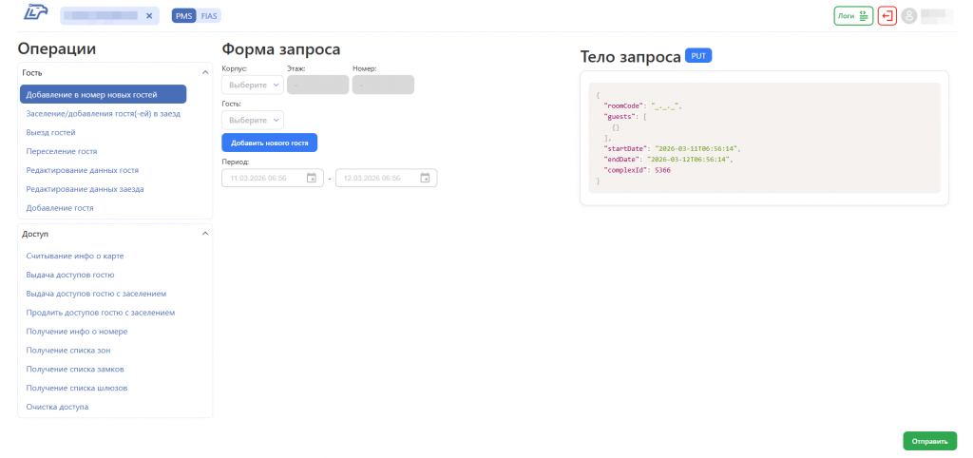
Task: Open calendar icon for start date
Action: click(x=312, y=178)
